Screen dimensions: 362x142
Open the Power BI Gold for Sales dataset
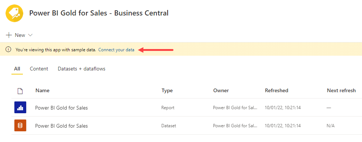[x=61, y=126]
